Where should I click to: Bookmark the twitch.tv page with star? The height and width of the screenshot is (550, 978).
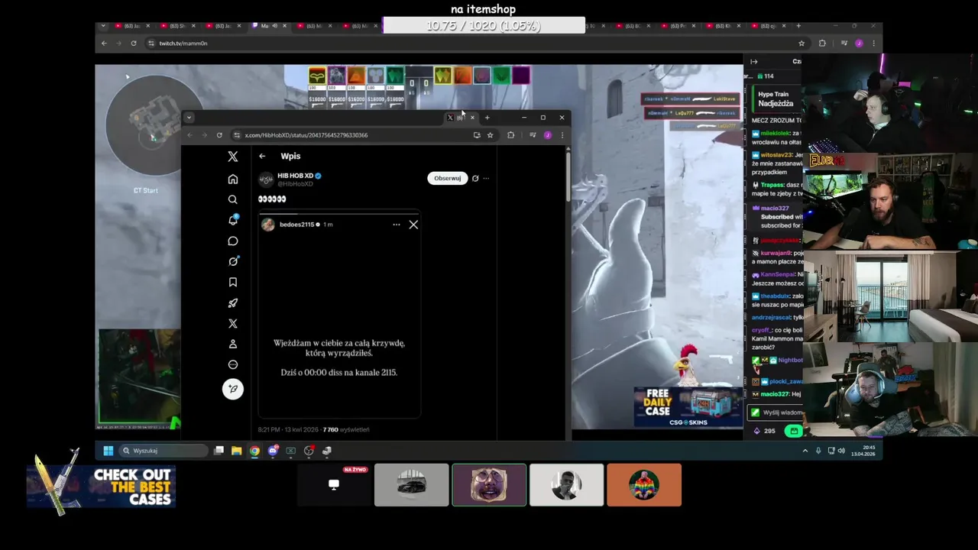[x=802, y=44]
